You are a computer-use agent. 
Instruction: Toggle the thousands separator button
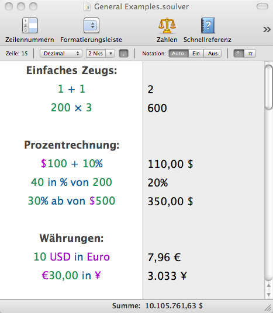click(123, 54)
